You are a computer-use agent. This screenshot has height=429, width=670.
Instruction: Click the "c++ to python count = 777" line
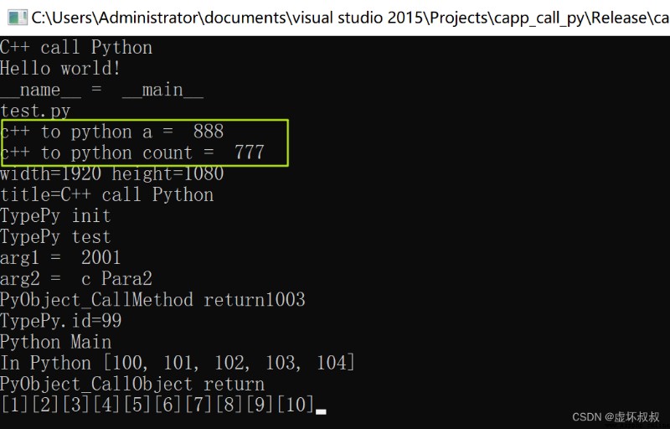pyautogui.click(x=132, y=152)
